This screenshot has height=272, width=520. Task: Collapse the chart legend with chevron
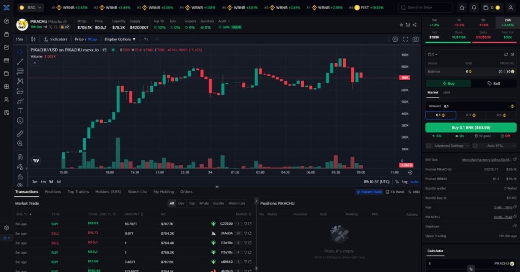pyautogui.click(x=35, y=63)
